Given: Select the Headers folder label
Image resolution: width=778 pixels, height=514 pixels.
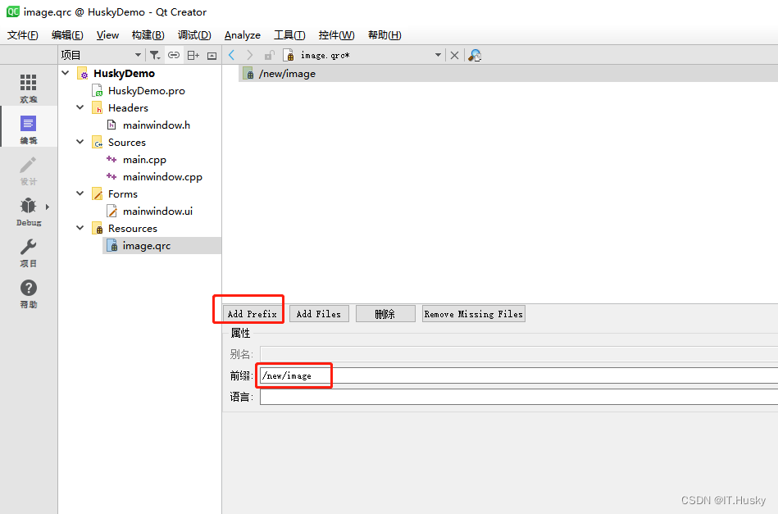Looking at the screenshot, I should click(128, 107).
